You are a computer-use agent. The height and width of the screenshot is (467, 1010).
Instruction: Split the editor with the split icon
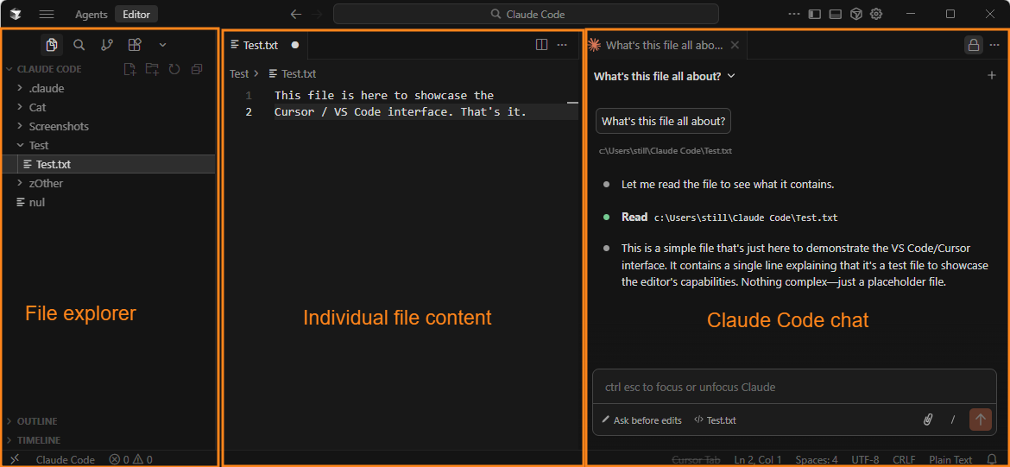[x=542, y=45]
